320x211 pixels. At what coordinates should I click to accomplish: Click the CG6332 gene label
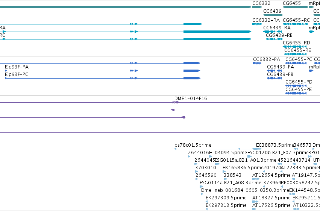click(261, 3)
